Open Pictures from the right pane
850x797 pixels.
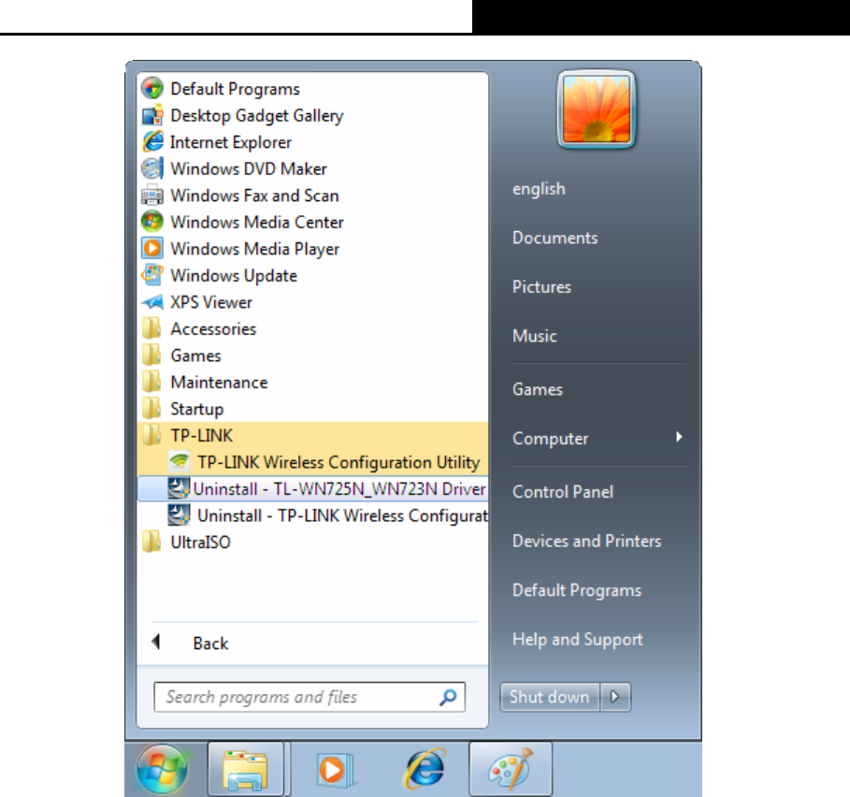[x=541, y=286]
